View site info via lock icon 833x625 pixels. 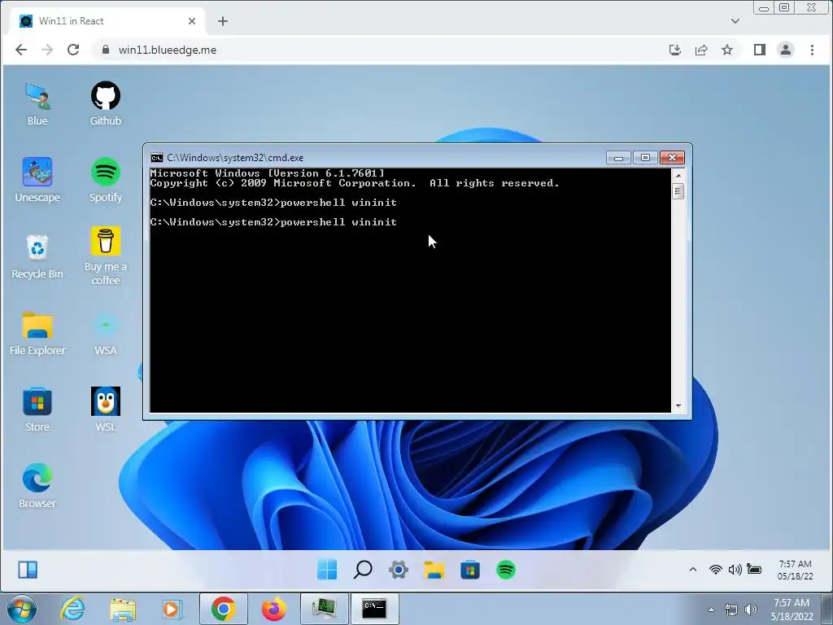point(106,50)
